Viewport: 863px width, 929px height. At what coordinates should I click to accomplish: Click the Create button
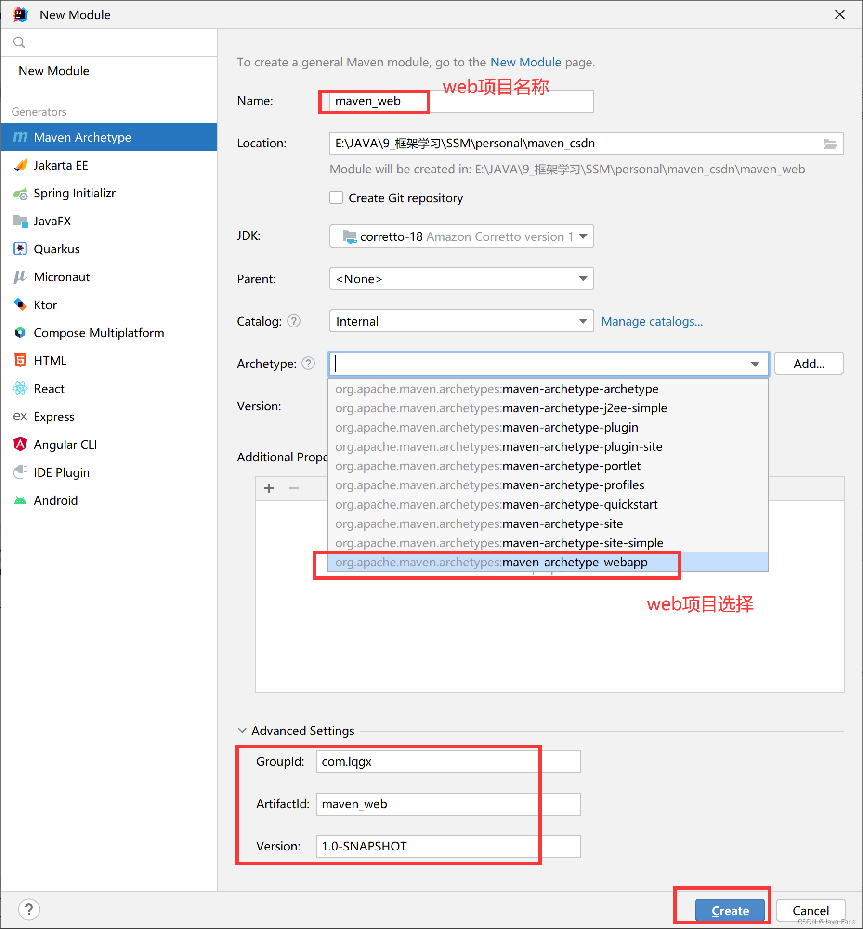[730, 911]
